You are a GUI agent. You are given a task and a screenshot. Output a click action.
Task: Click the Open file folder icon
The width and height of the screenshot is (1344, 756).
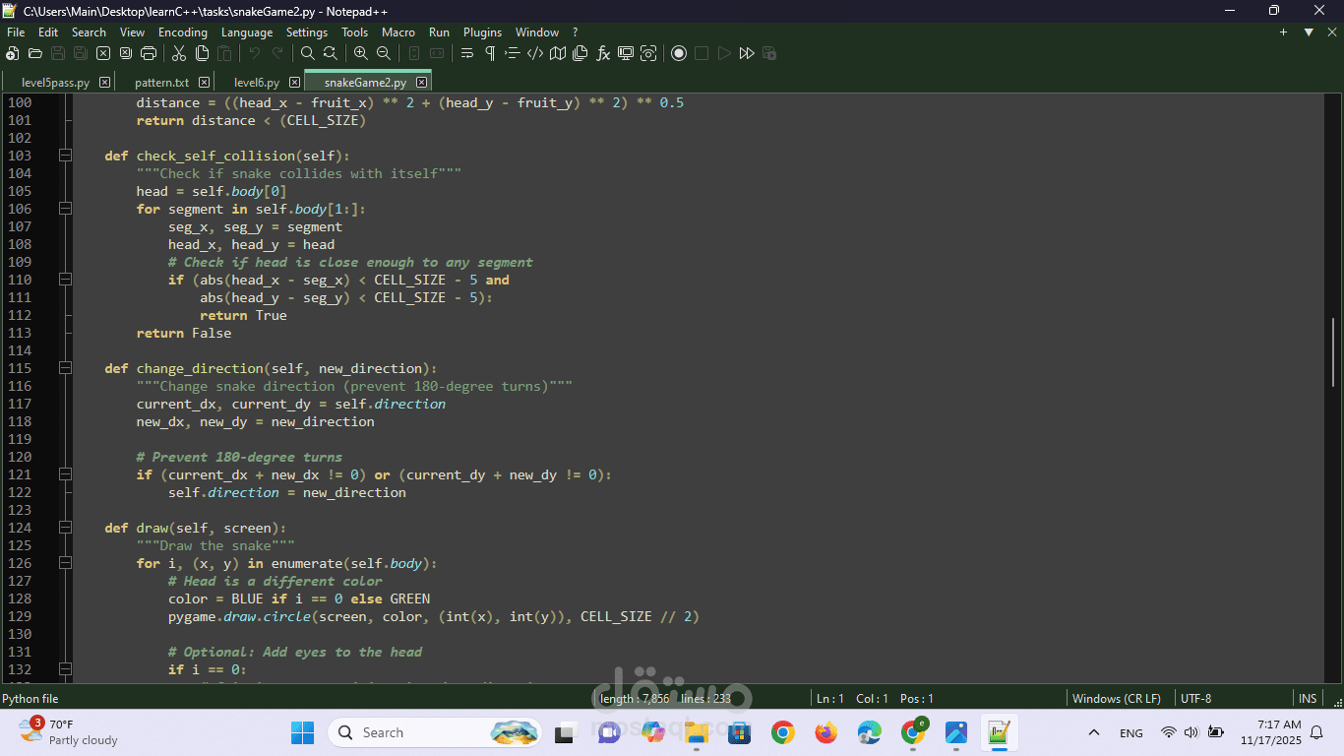35,53
